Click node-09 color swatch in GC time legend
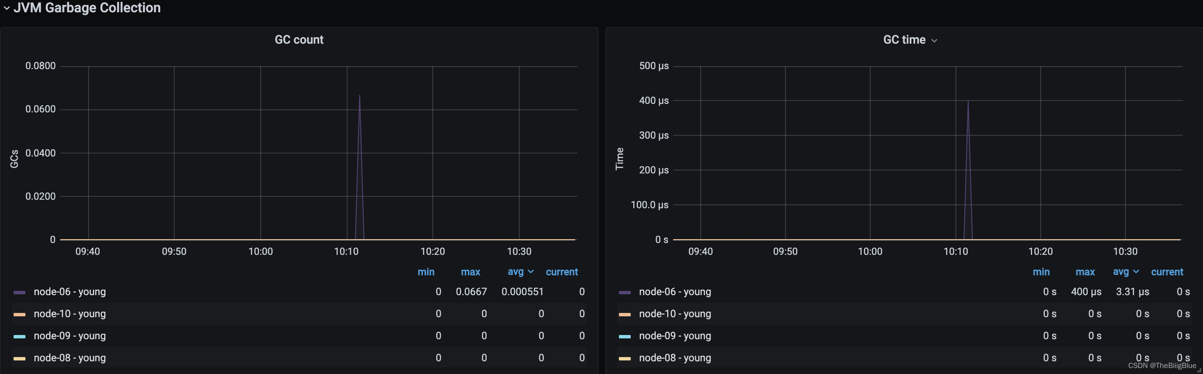The width and height of the screenshot is (1203, 374). pyautogui.click(x=625, y=336)
